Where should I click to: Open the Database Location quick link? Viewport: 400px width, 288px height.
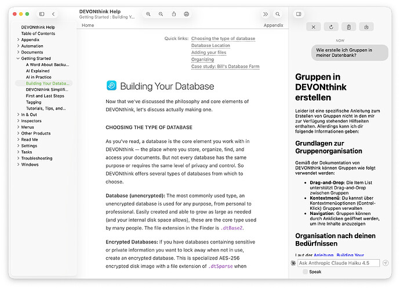210,45
